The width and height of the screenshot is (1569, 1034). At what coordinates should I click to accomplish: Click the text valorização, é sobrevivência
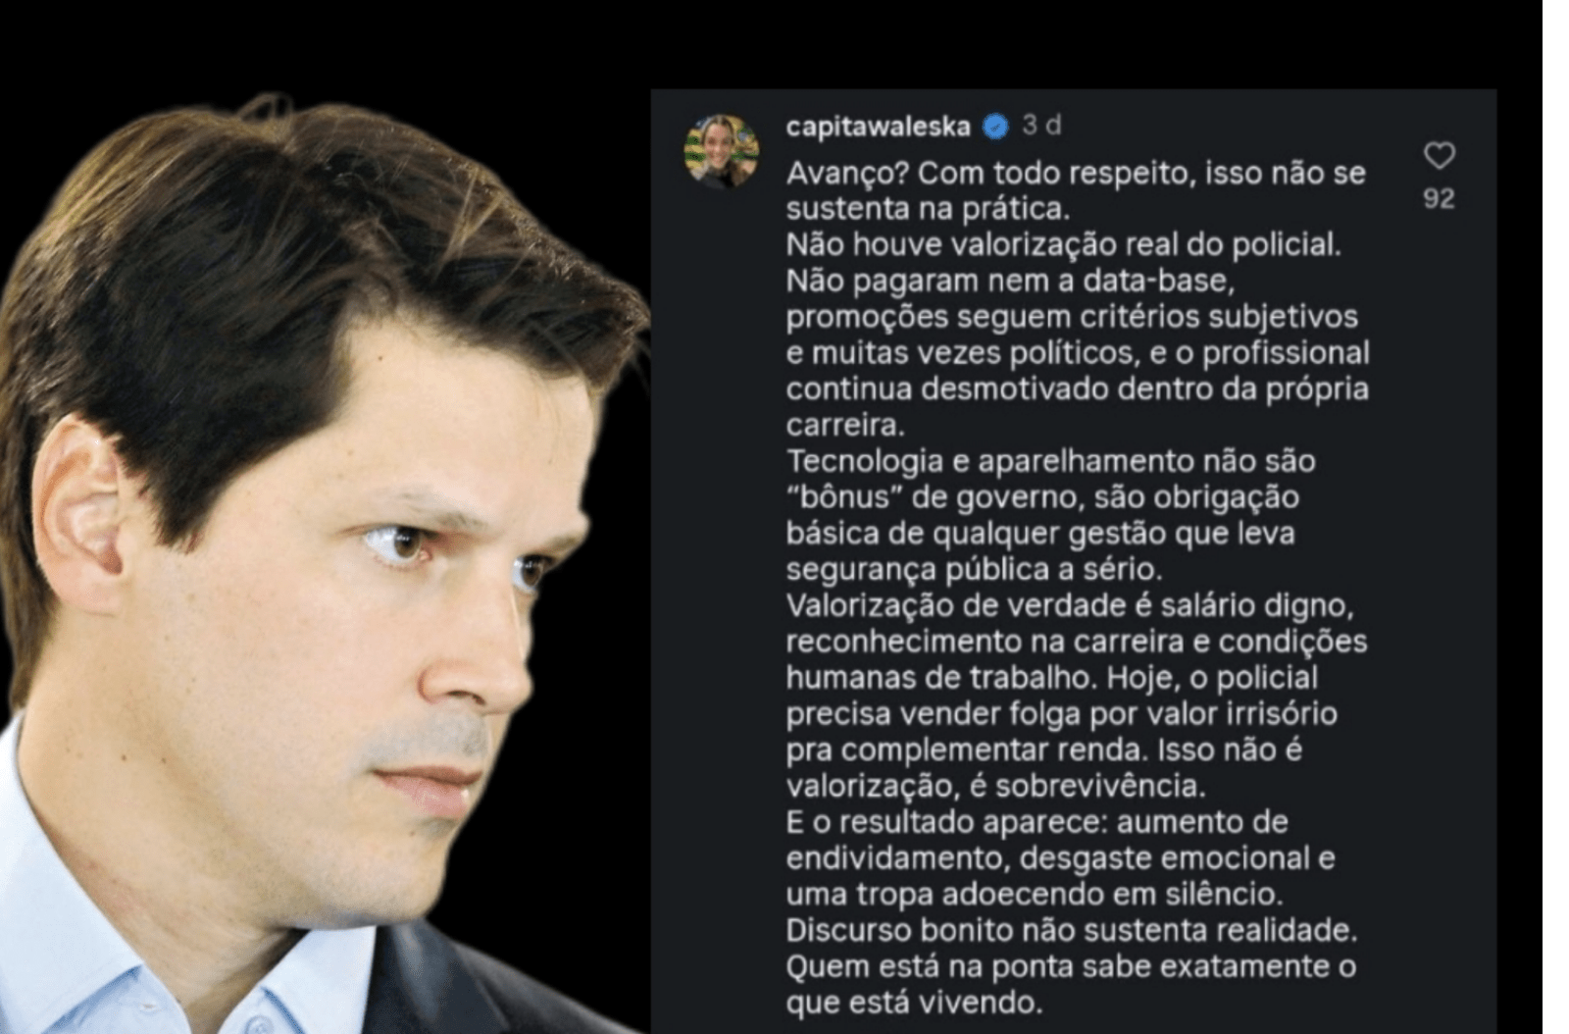pos(995,786)
